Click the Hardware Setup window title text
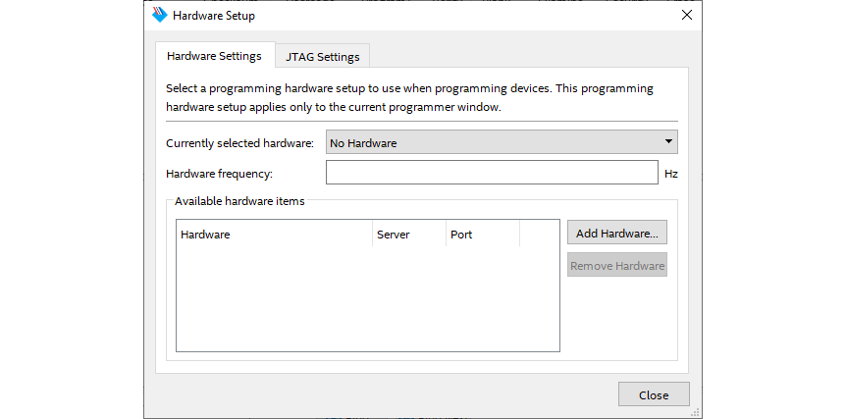846x419 pixels. (213, 16)
